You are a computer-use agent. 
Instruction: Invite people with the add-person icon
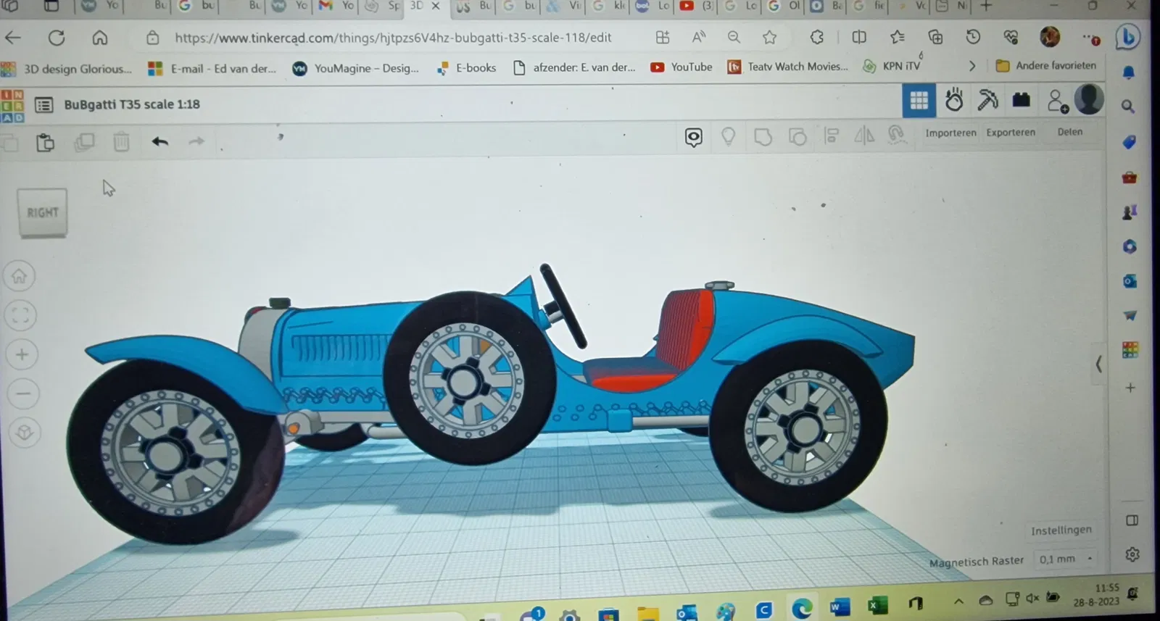1058,101
